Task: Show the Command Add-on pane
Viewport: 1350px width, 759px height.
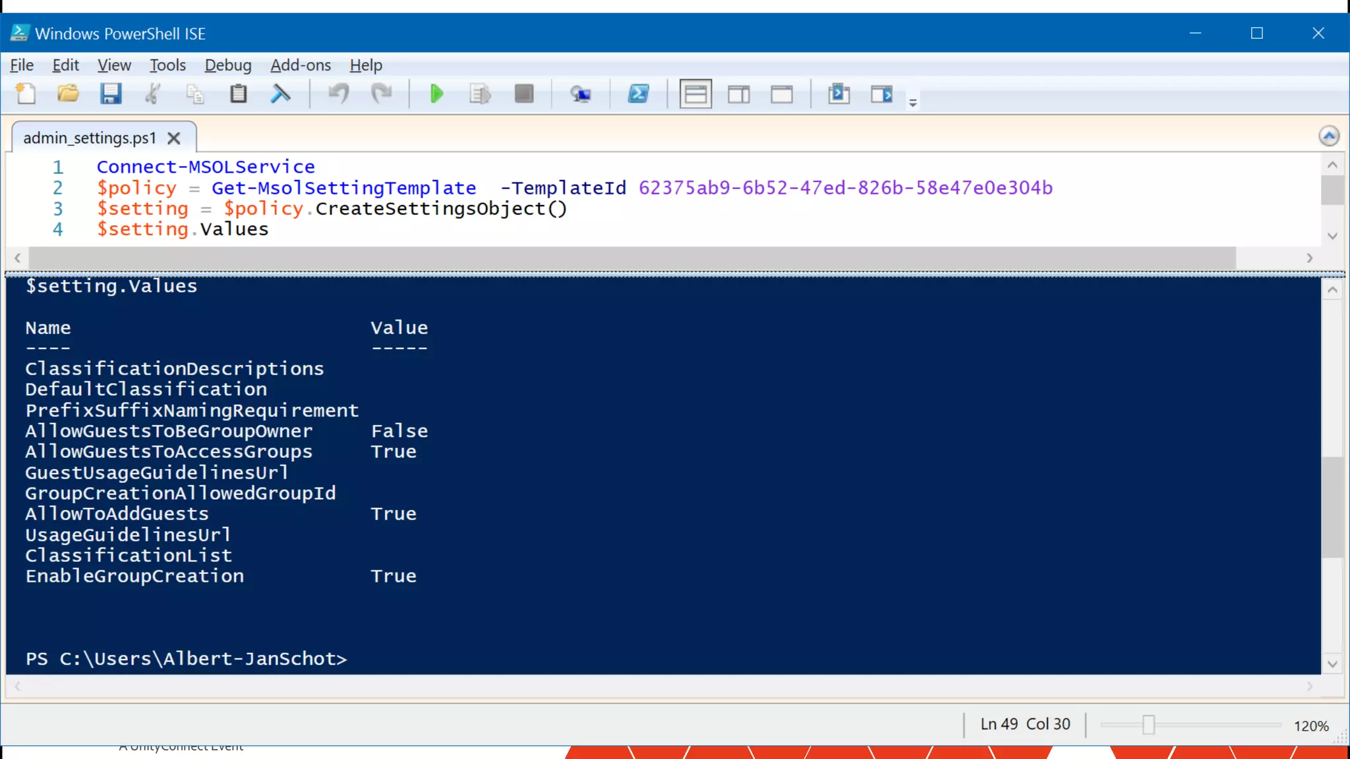Action: pos(881,94)
